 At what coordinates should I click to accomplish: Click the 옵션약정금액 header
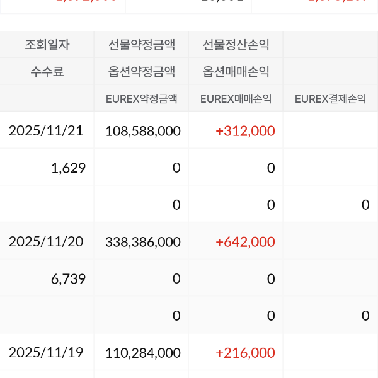click(x=141, y=72)
